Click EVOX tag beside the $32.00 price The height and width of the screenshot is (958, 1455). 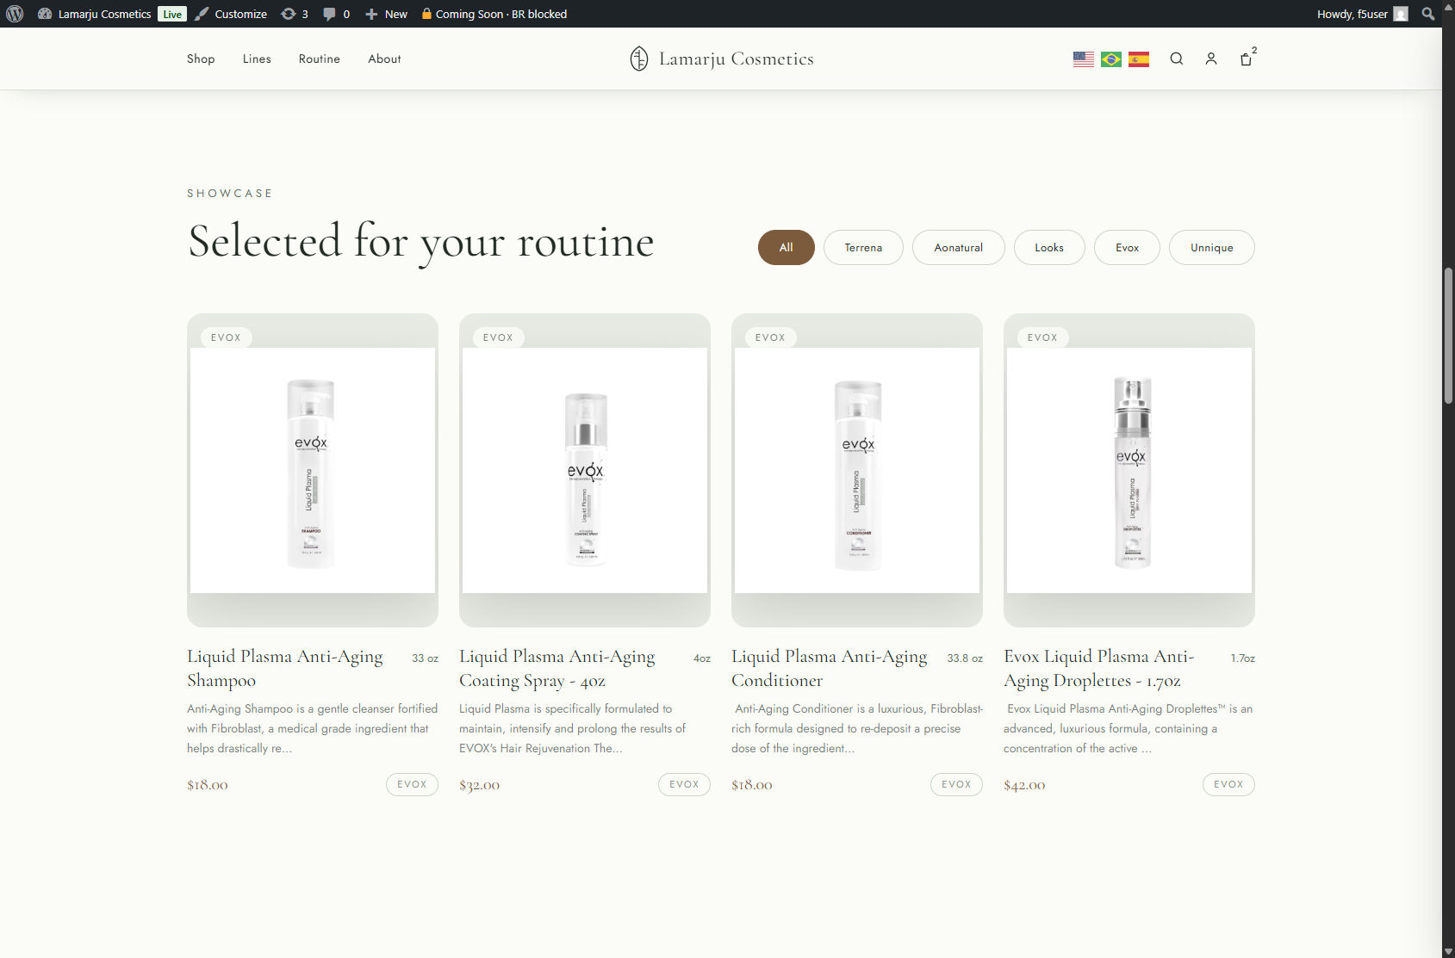point(684,784)
